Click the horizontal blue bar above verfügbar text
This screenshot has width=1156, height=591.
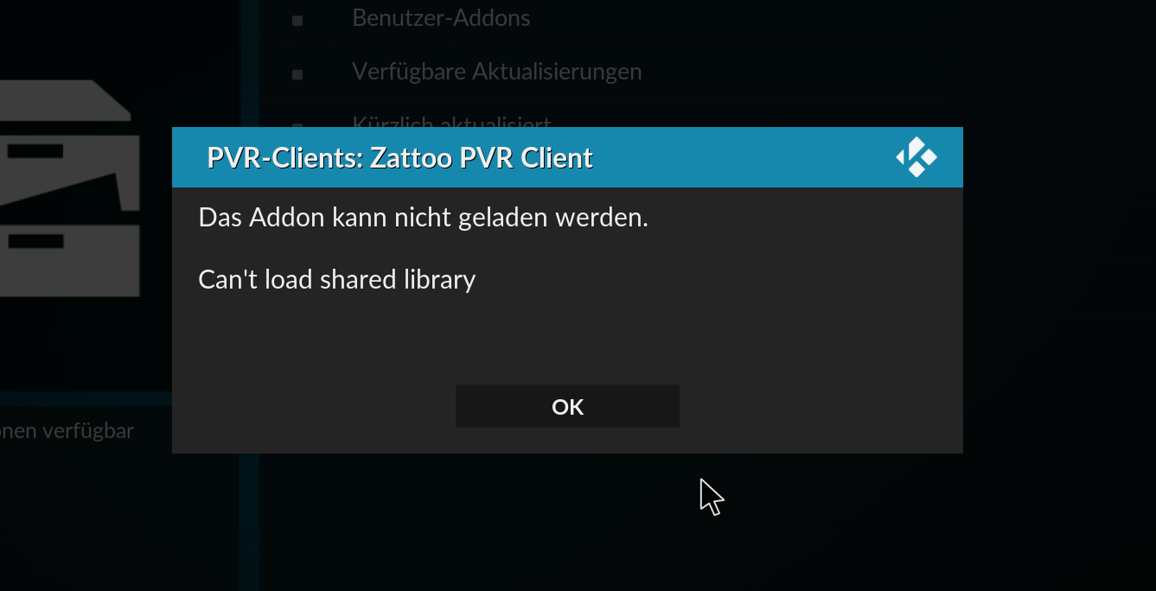click(86, 398)
